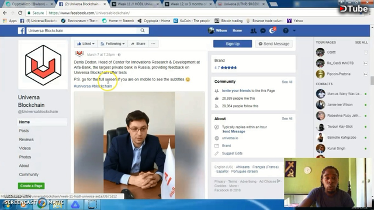Click the #blockchain hashtag
The image size is (374, 210).
click(102, 86)
